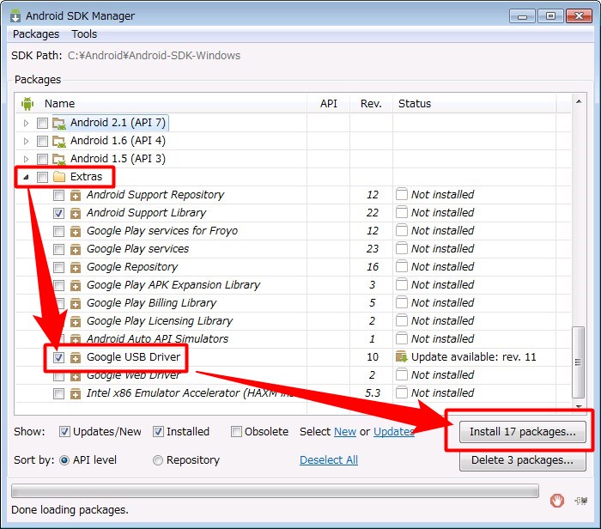601x529 pixels.
Task: Click the Android SDK Manager title bar icon
Action: pyautogui.click(x=15, y=15)
